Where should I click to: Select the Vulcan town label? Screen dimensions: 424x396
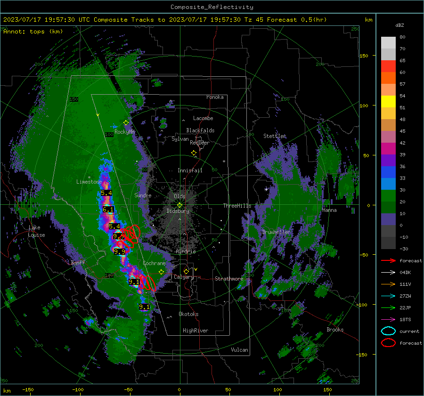coord(239,350)
